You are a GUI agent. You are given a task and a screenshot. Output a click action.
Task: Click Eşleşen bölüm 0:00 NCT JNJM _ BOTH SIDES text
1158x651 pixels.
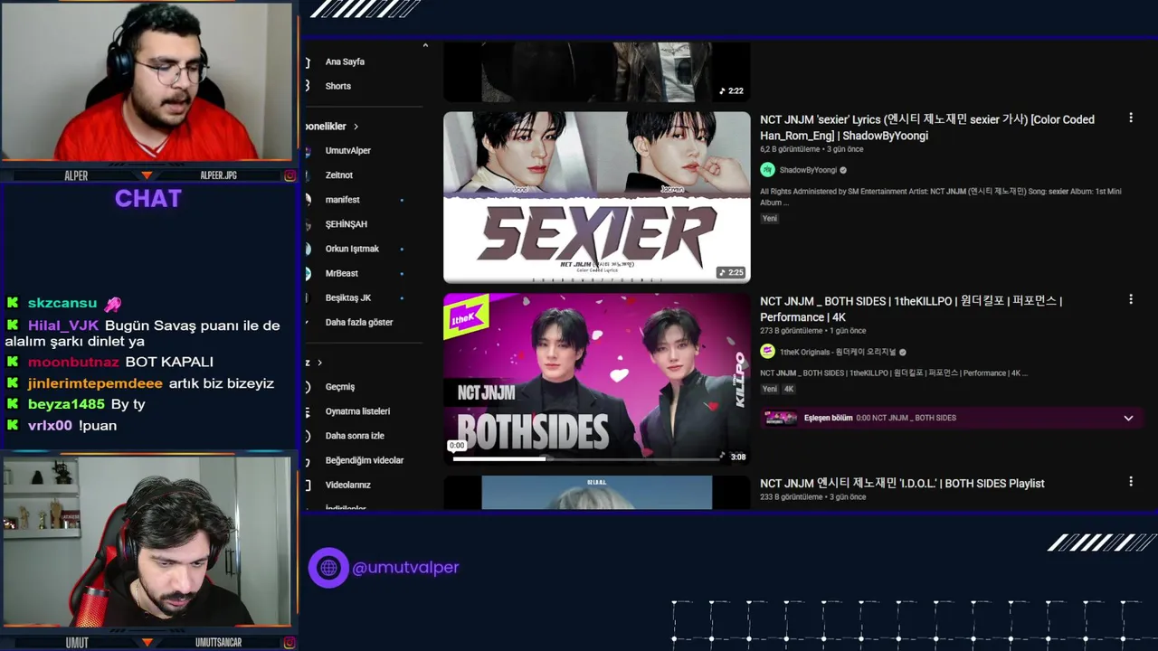(x=880, y=418)
